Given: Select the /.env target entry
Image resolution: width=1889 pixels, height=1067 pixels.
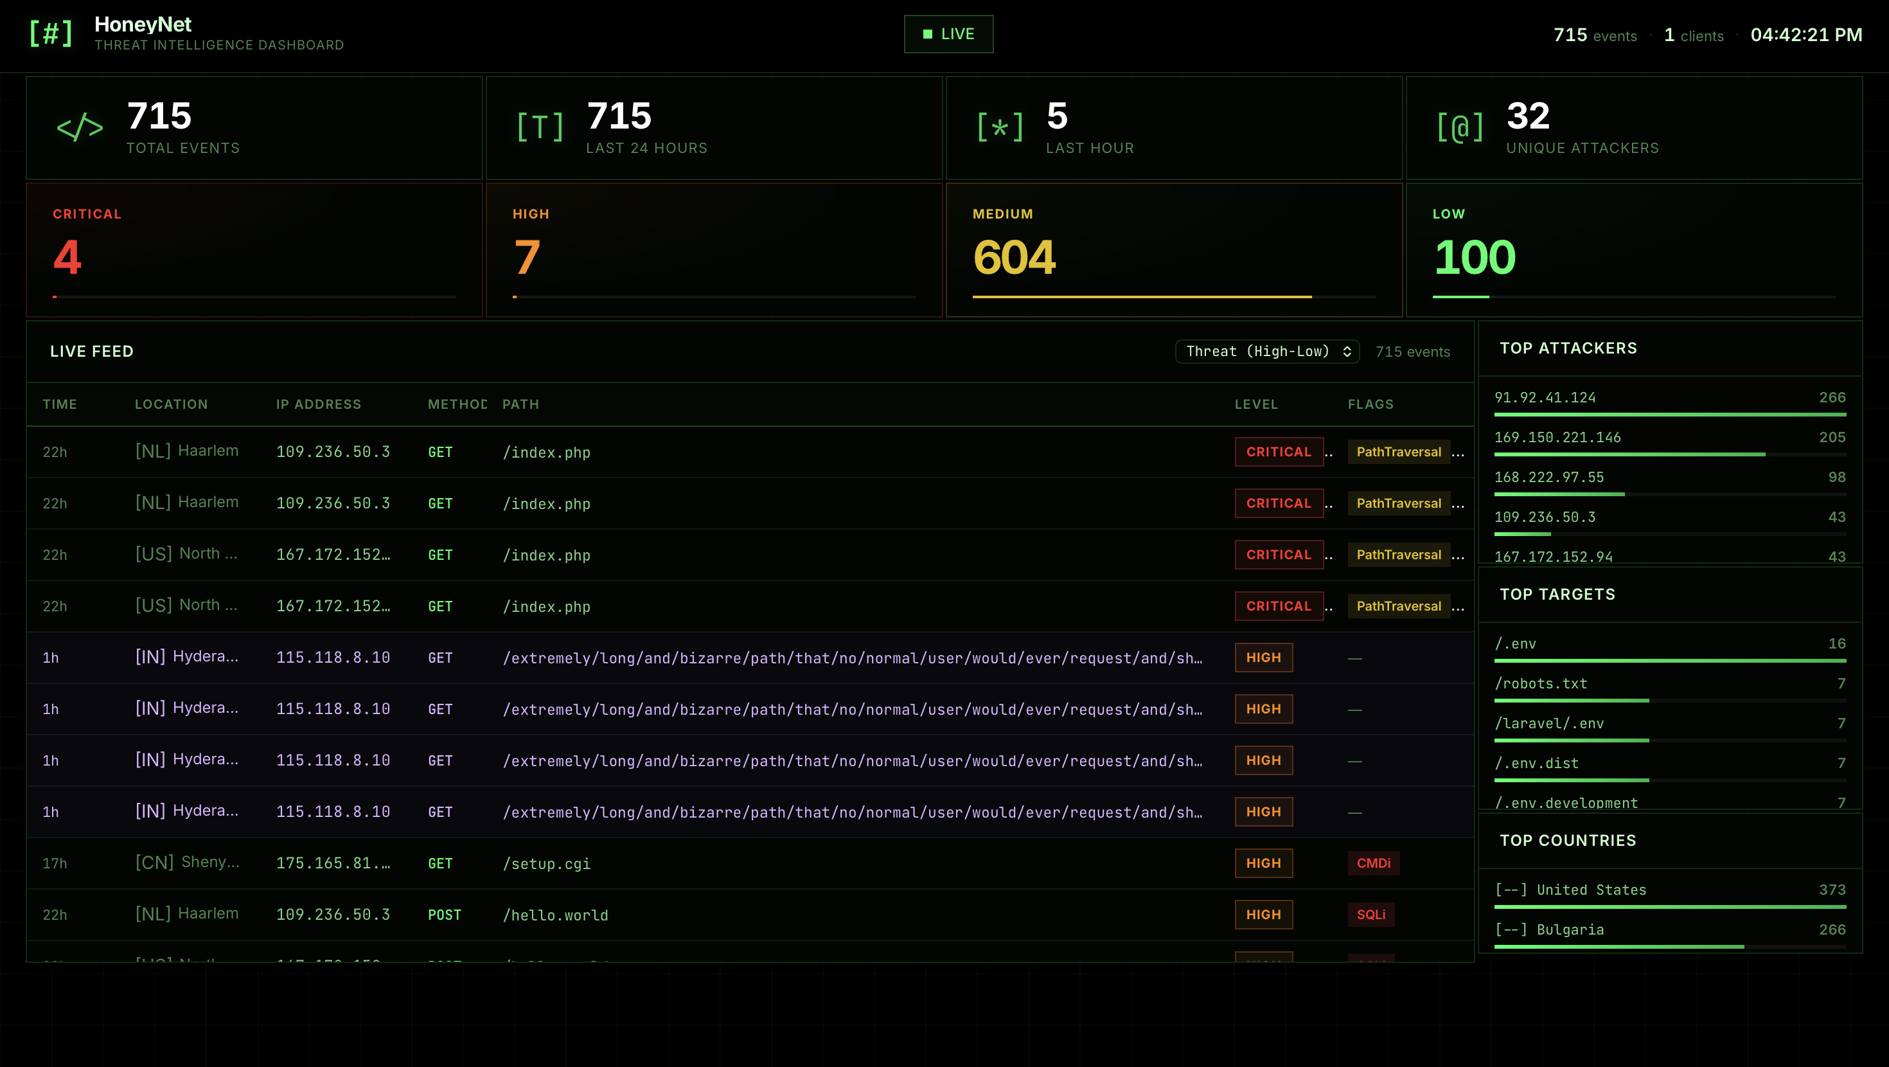Looking at the screenshot, I should click(x=1670, y=648).
